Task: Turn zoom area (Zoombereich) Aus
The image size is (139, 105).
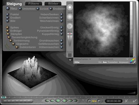Action: pos(105,62)
